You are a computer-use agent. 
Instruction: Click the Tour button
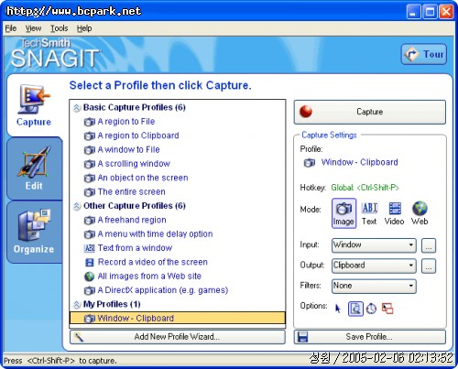click(x=423, y=54)
